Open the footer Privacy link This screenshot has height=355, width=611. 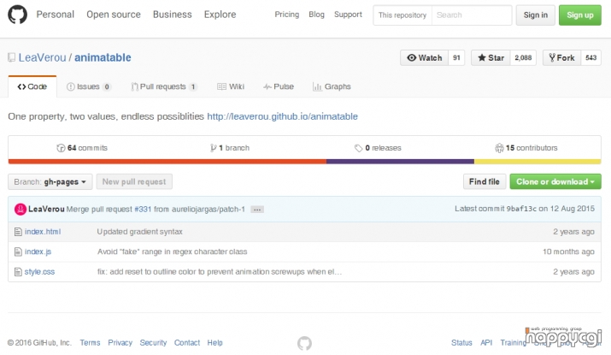(120, 342)
